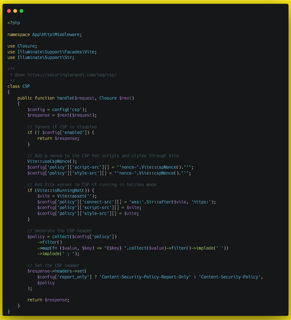Click the $config = config('csp') line
Viewport: 291px width, 320px height.
pos(57,109)
